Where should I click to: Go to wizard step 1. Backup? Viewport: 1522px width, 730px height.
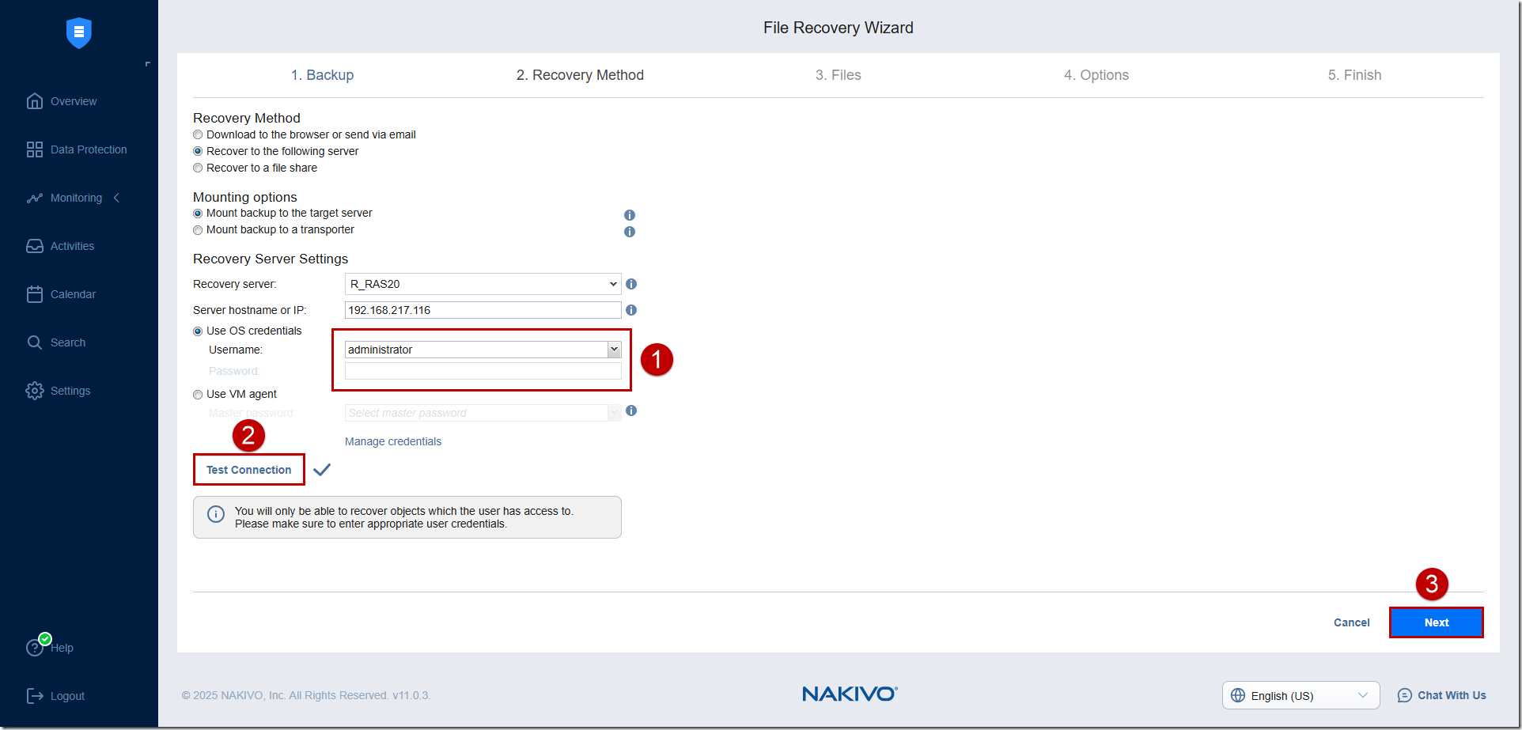point(322,75)
